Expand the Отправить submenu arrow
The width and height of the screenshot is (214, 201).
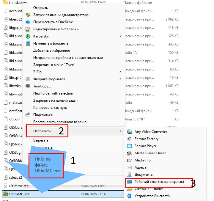120,131
